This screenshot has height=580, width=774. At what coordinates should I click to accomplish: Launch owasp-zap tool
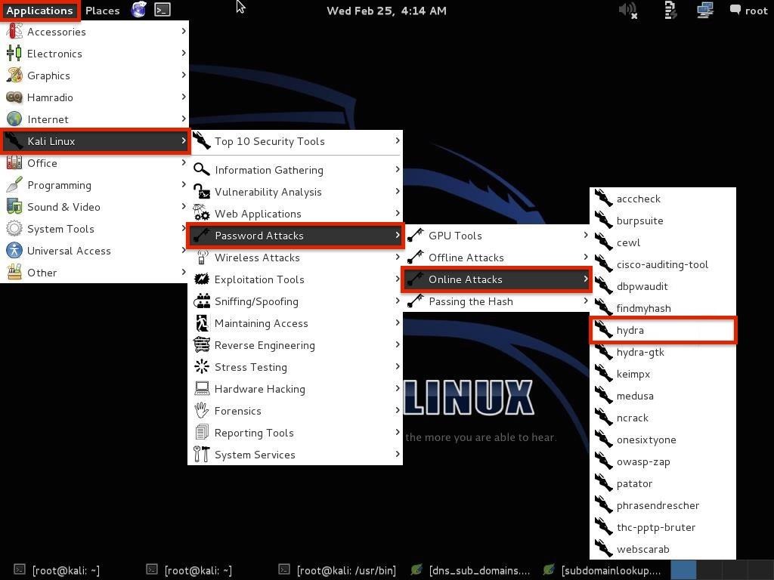coord(662,461)
